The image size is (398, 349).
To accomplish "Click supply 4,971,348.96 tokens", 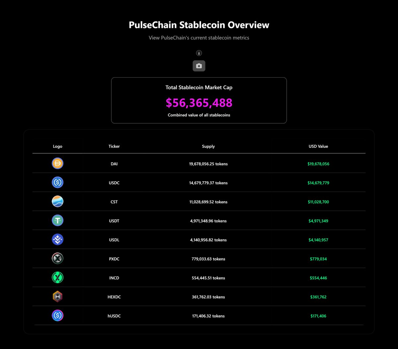I will click(208, 221).
